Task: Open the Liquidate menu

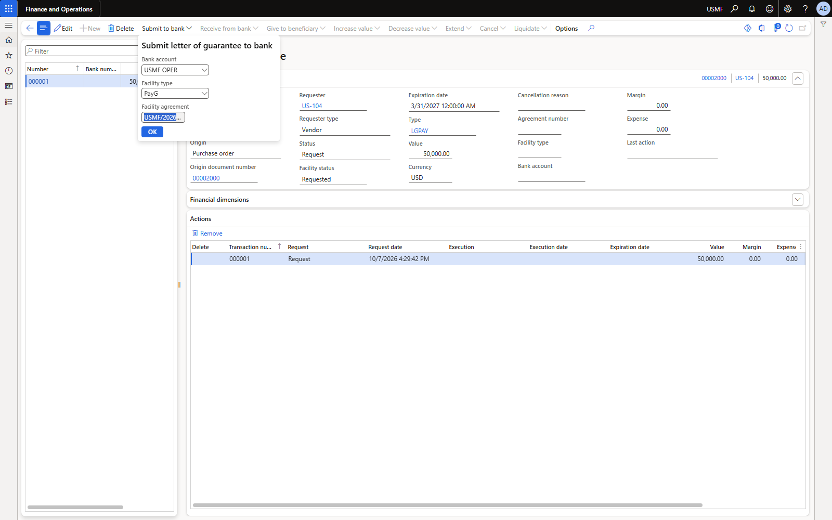Action: [x=530, y=28]
